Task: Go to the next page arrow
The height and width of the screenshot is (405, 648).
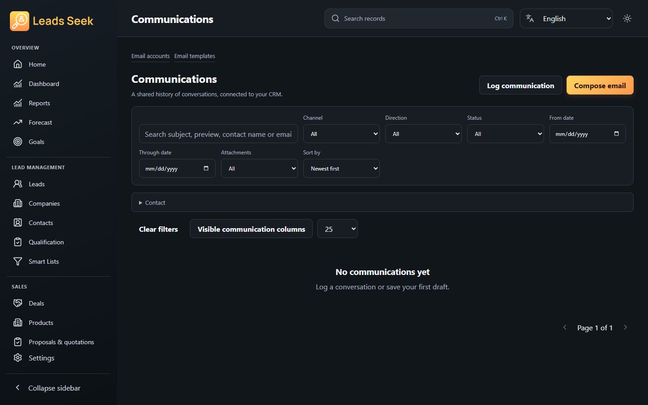Action: [x=625, y=327]
